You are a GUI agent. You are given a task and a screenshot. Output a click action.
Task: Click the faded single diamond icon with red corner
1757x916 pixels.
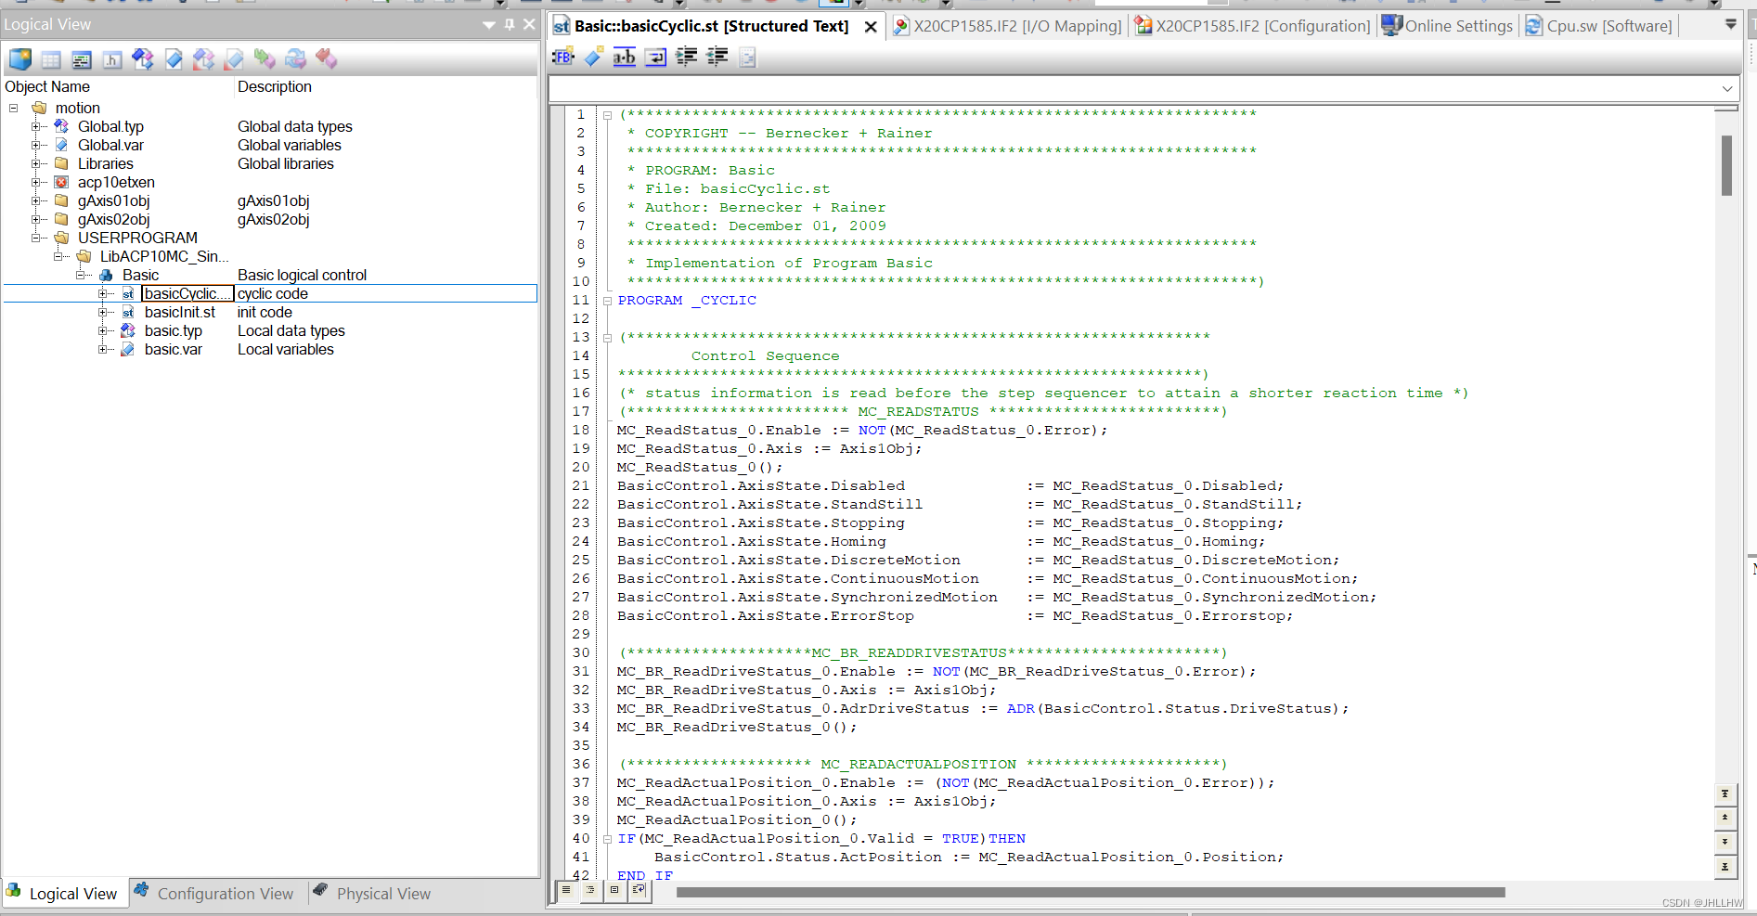tap(235, 59)
